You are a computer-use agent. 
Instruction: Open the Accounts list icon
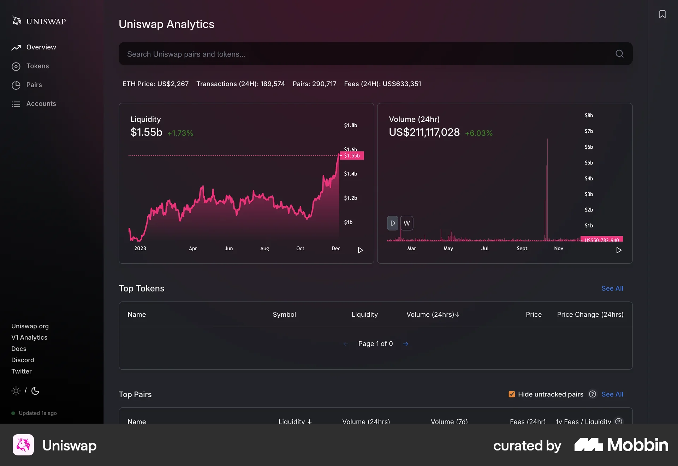16,104
